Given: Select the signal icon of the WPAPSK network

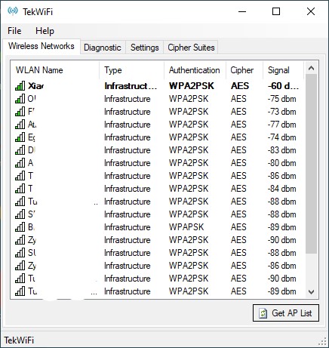Looking at the screenshot, I should (x=20, y=227).
